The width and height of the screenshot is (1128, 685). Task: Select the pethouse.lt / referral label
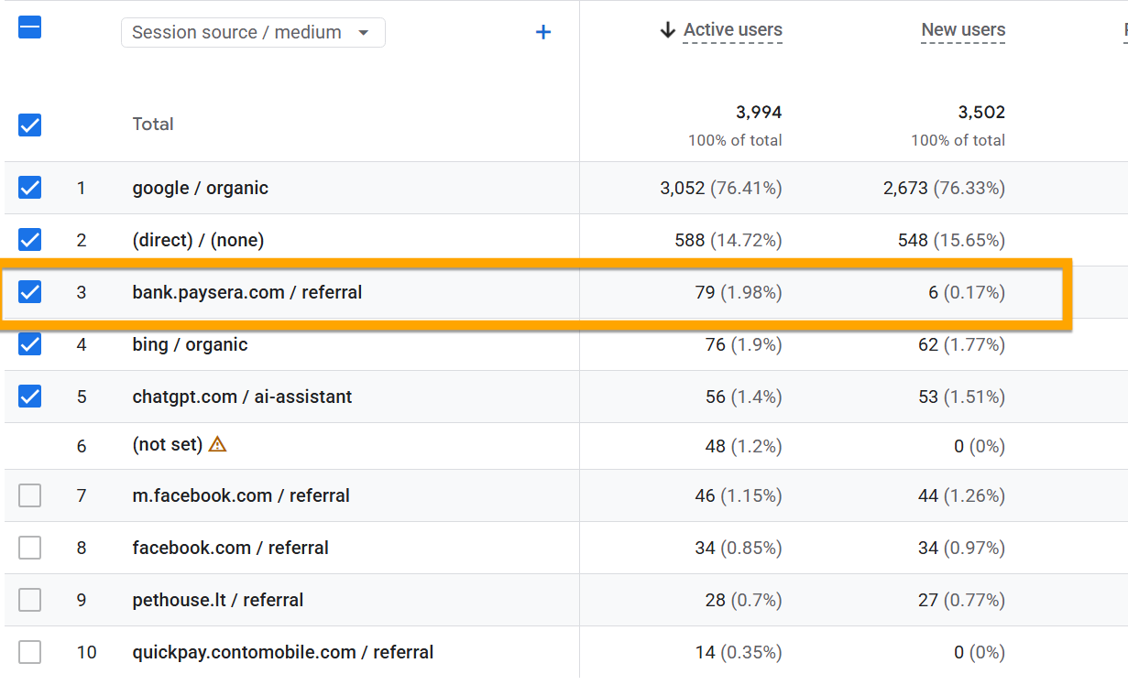point(218,600)
